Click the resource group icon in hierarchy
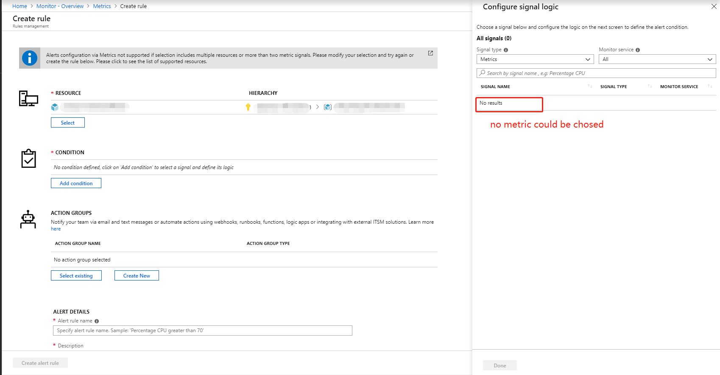Viewport: 720px width, 375px height. [327, 107]
